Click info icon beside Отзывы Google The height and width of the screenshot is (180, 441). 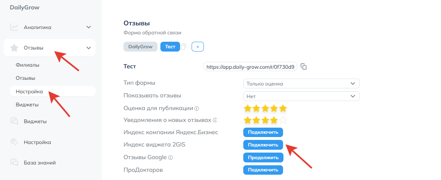[170, 157]
